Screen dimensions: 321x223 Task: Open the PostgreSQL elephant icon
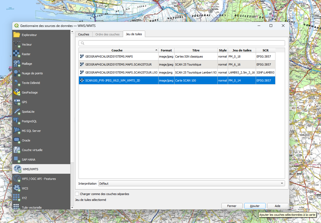[x=17, y=121]
